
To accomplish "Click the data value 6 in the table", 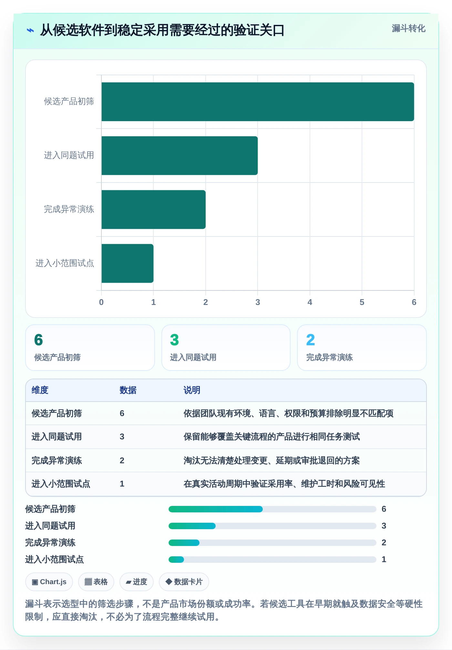I will coord(122,414).
